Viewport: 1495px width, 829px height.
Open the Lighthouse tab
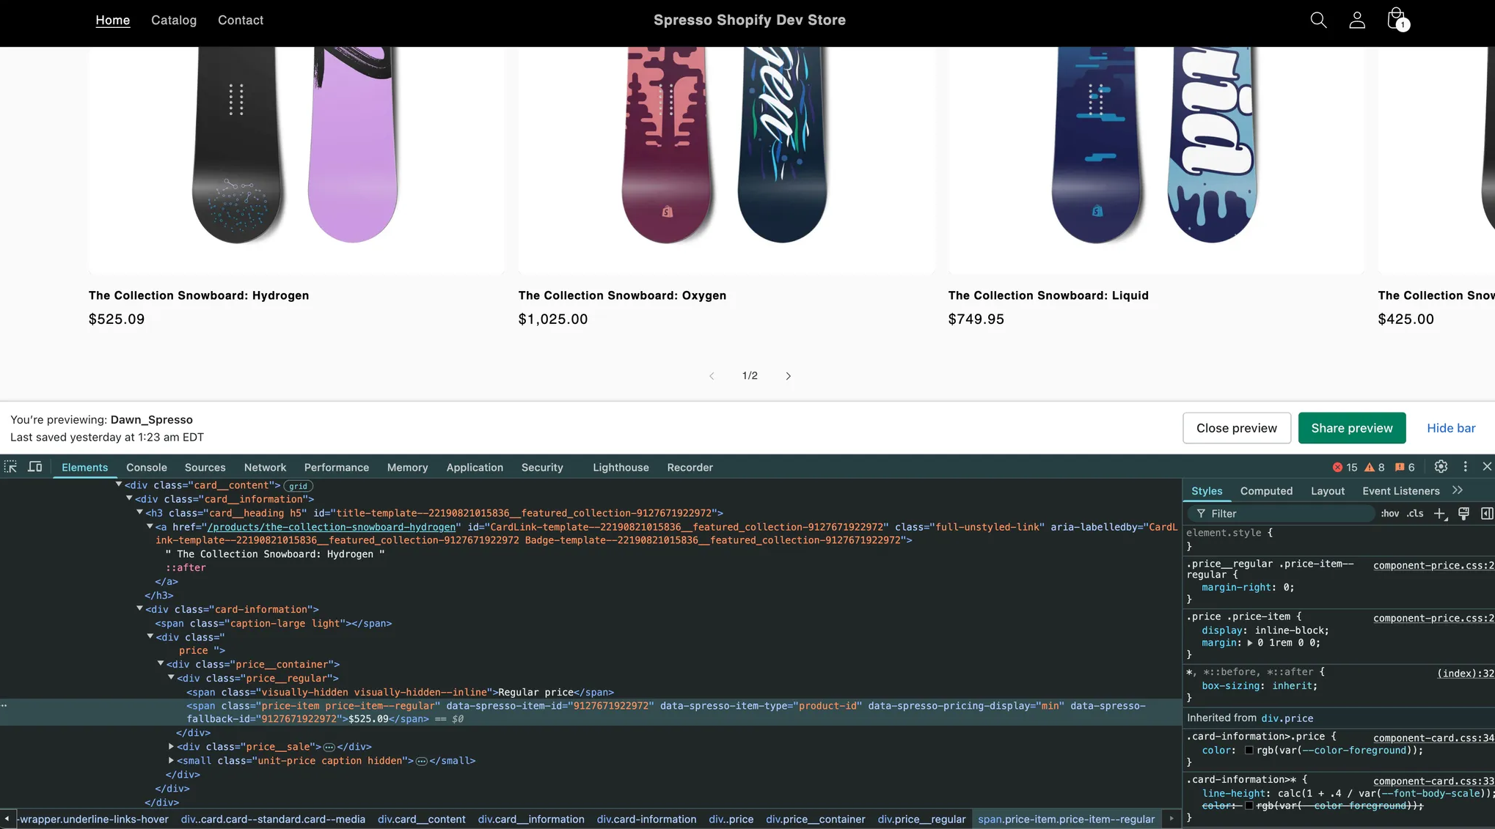(x=621, y=468)
